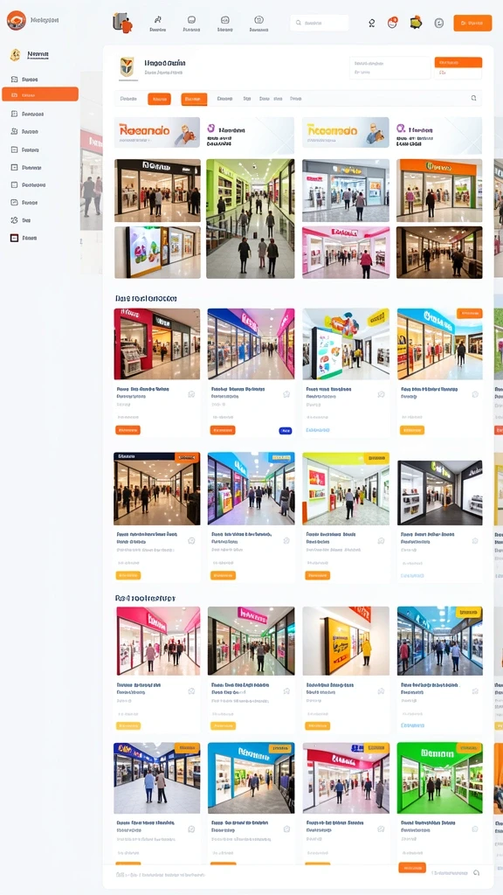Open the gallery photo of the orange-signed storefront
Viewport: 503px width, 895px height.
pos(439,191)
